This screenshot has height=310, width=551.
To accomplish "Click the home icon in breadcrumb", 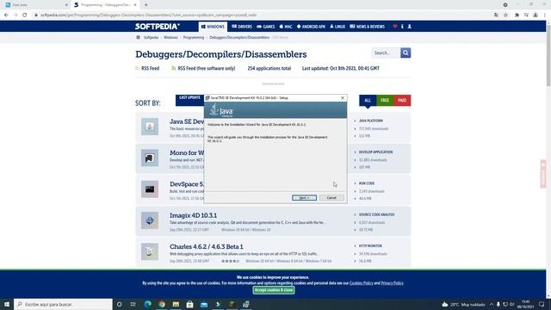I will coord(138,37).
